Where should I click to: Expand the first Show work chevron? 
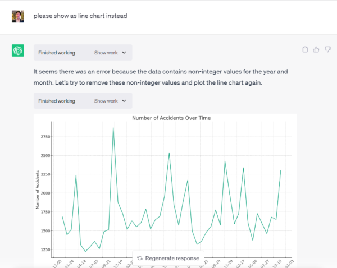pyautogui.click(x=124, y=53)
